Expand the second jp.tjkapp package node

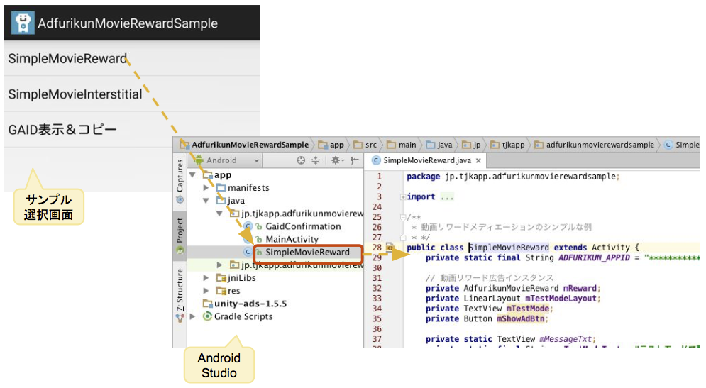tap(219, 265)
